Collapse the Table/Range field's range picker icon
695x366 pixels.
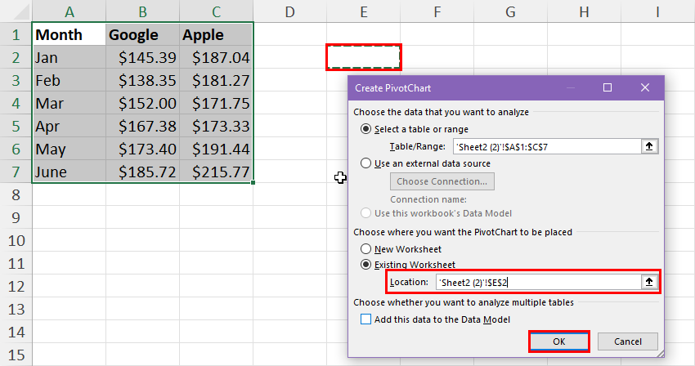[x=649, y=146]
